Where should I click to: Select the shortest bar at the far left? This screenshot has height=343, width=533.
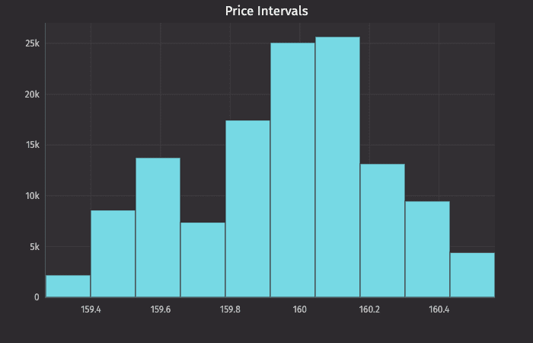pos(68,286)
